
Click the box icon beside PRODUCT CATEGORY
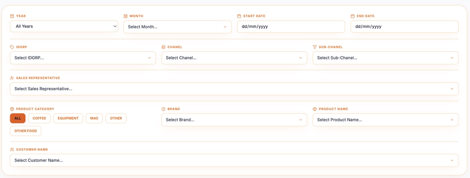pos(12,109)
